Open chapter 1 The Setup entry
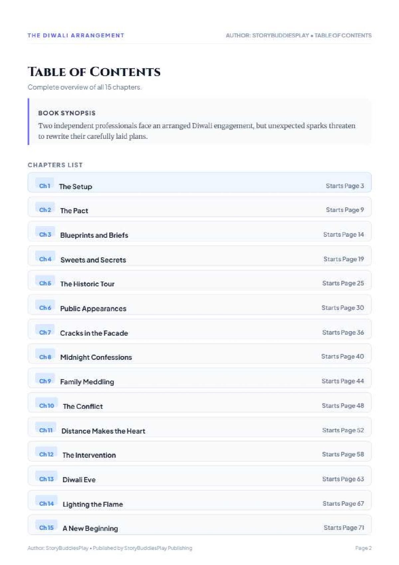This screenshot has width=399, height=565. 199,182
